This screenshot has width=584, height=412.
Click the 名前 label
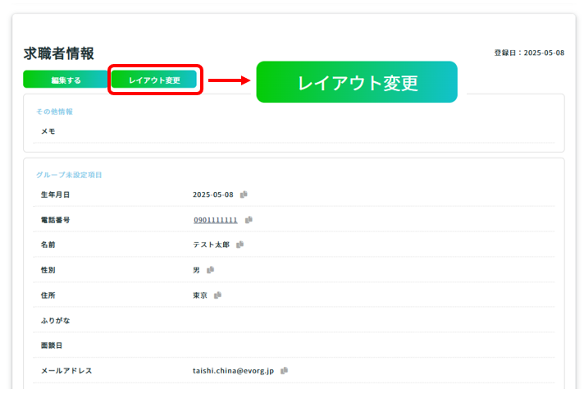tap(48, 245)
